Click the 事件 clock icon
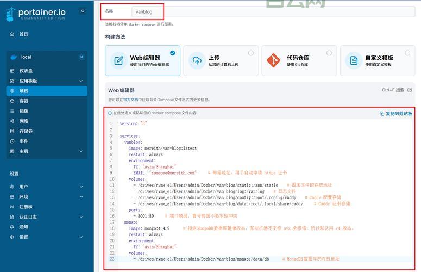Screen dimensions: 421x272 point(12,141)
